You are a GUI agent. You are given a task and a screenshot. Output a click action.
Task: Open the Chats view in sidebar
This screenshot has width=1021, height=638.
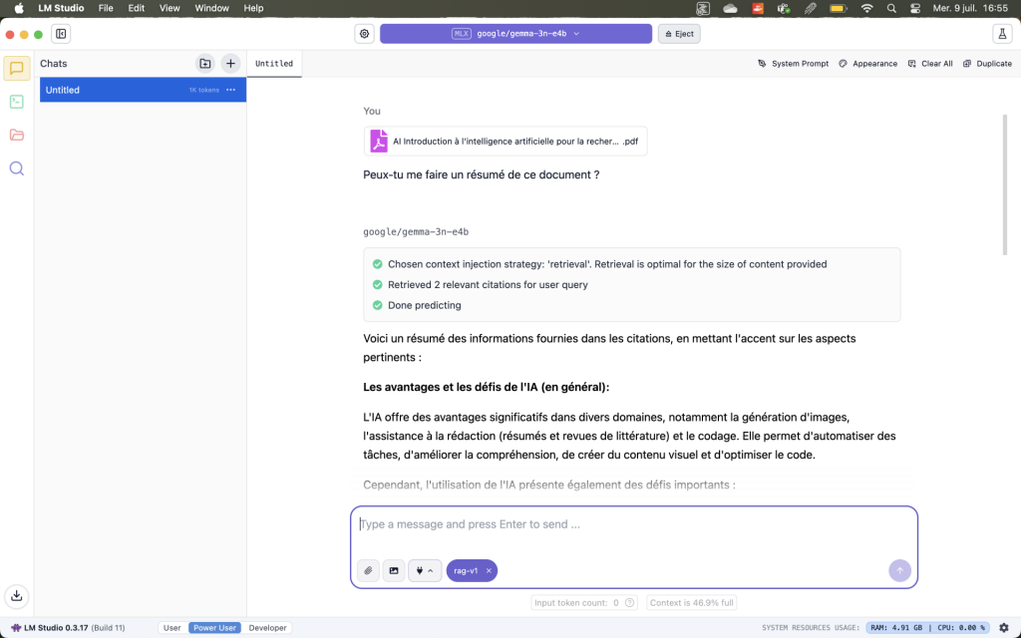pos(17,68)
